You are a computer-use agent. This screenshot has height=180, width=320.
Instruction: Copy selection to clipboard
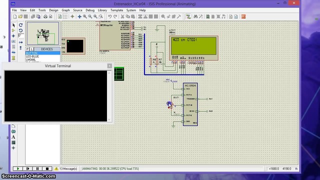pos(128,16)
